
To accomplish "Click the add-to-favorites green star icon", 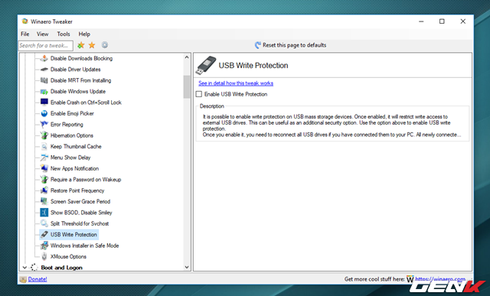I will point(81,45).
